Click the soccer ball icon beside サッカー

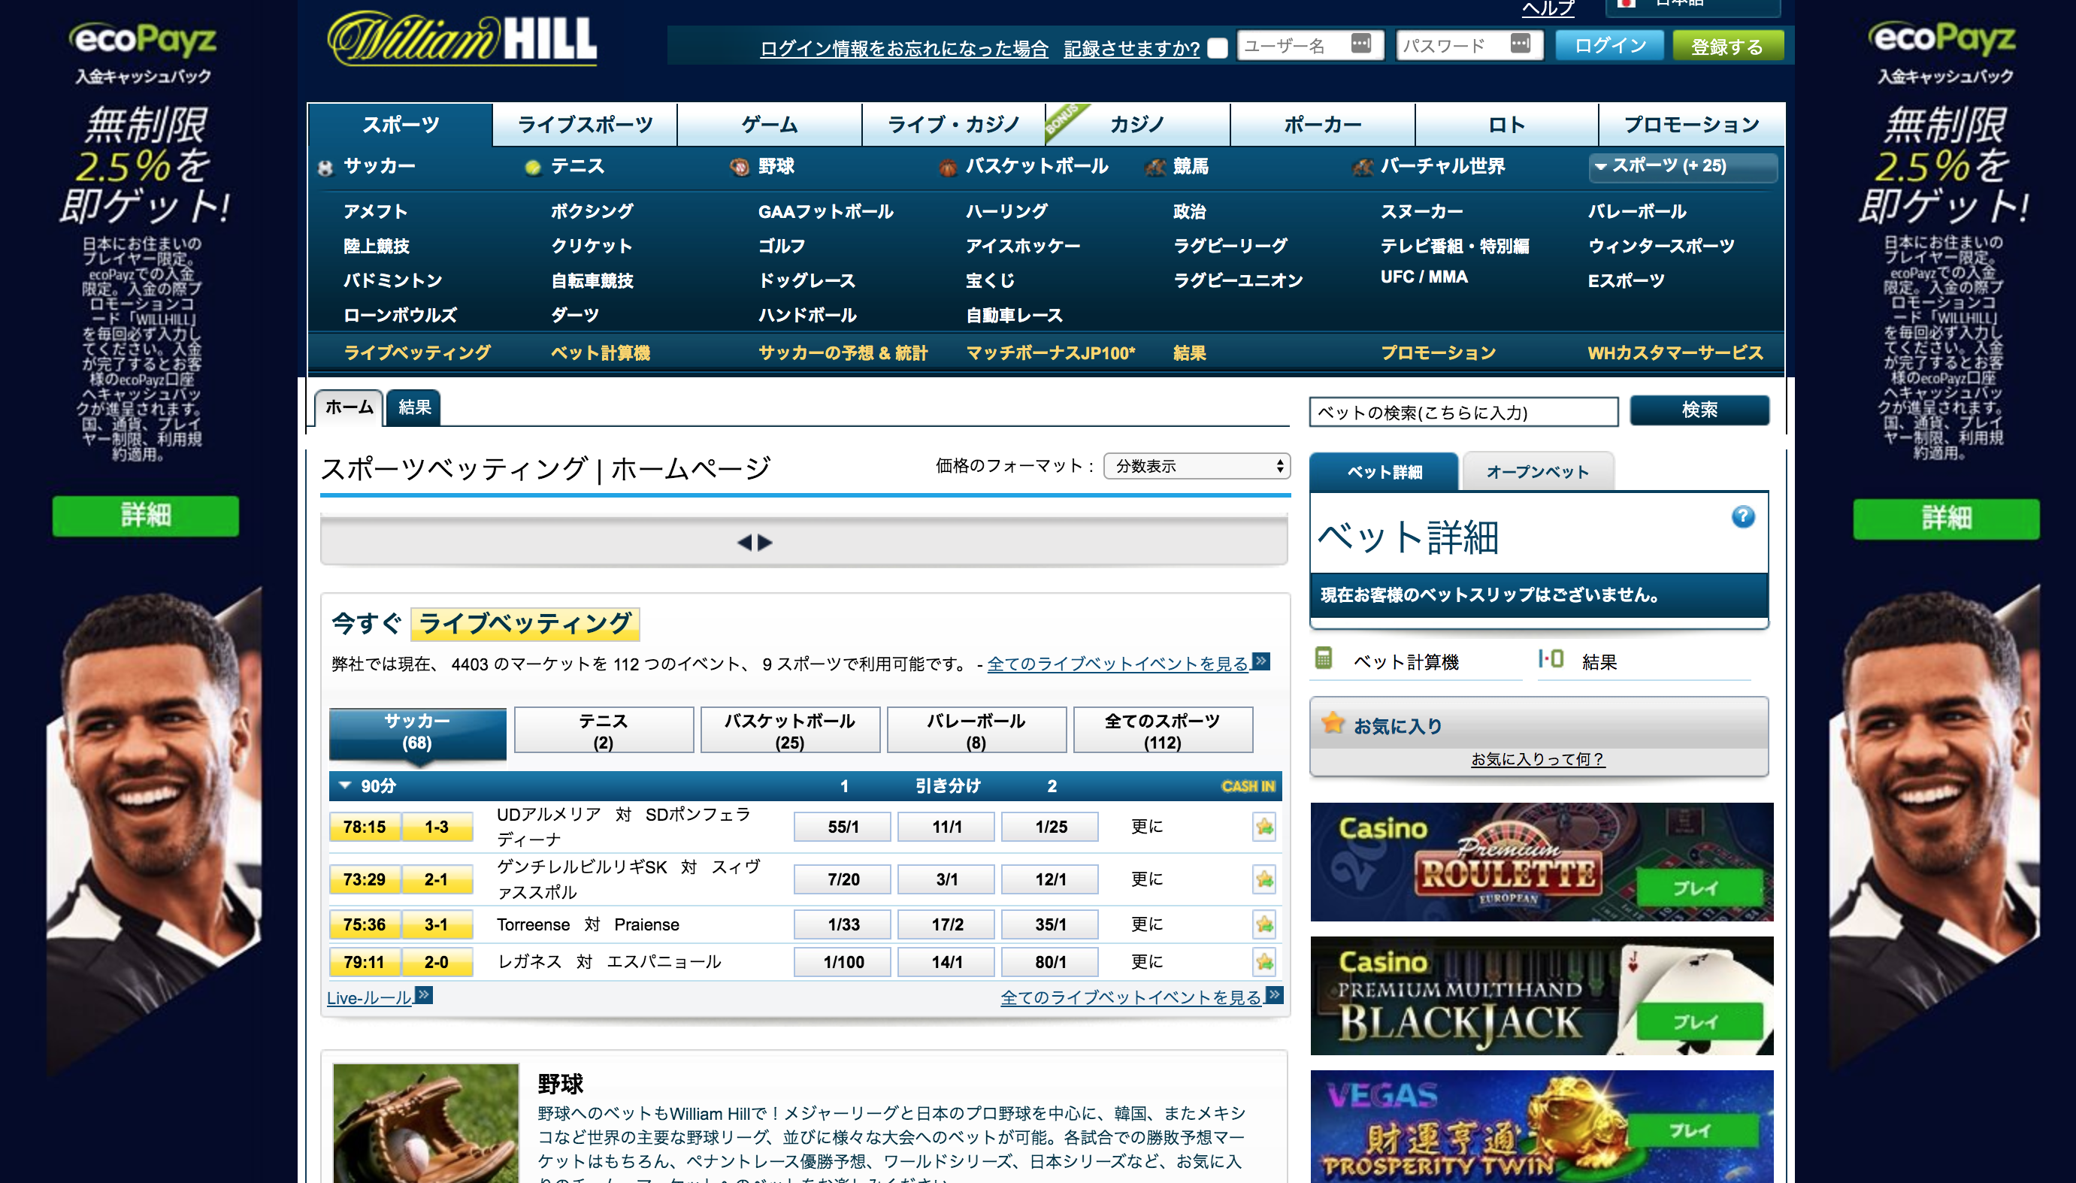coord(325,168)
